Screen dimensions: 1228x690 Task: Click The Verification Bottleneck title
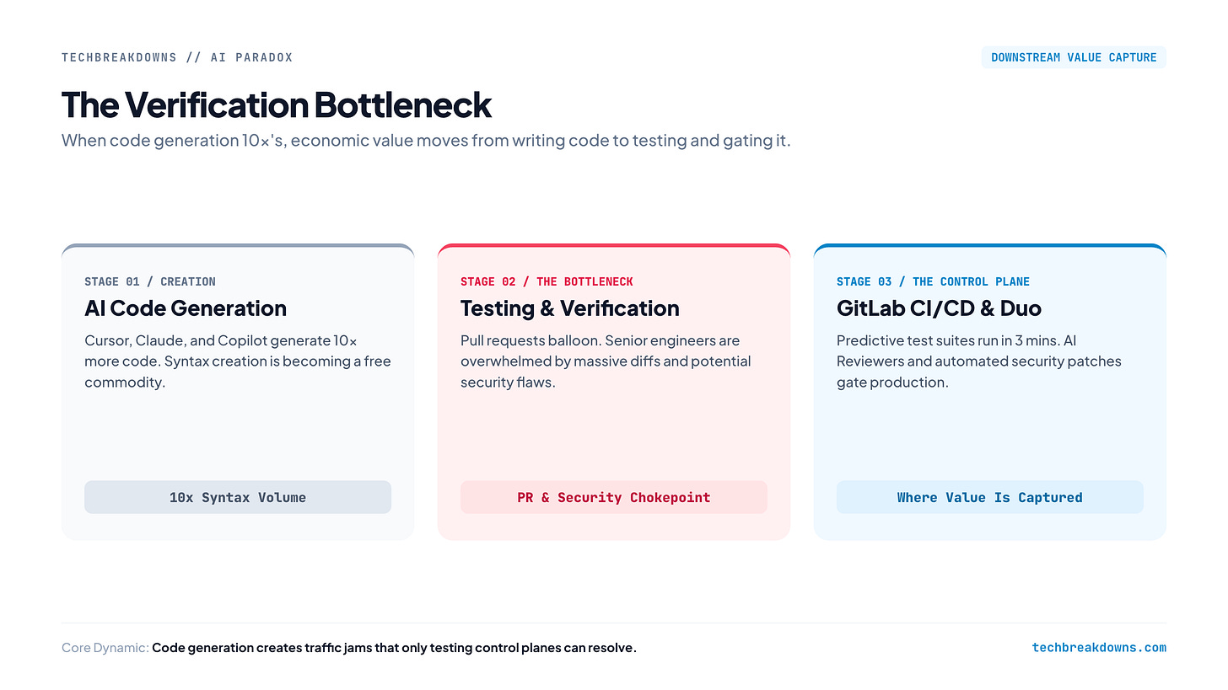277,105
